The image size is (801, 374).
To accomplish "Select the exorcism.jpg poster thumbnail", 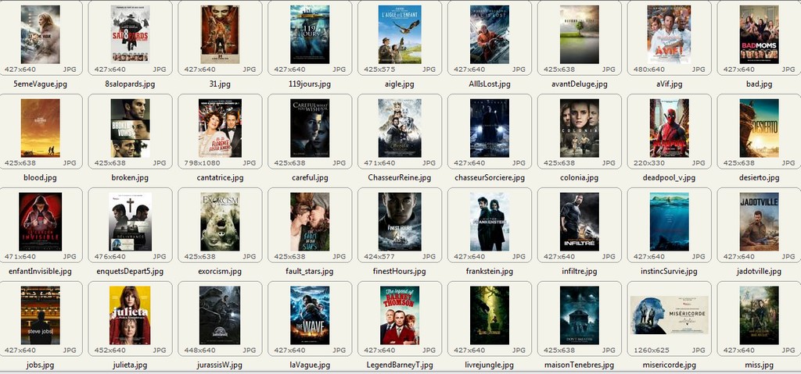I will 220,222.
